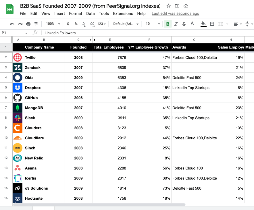This screenshot has height=210, width=254.
Task: Print the spreadsheet
Action: tap(28, 24)
